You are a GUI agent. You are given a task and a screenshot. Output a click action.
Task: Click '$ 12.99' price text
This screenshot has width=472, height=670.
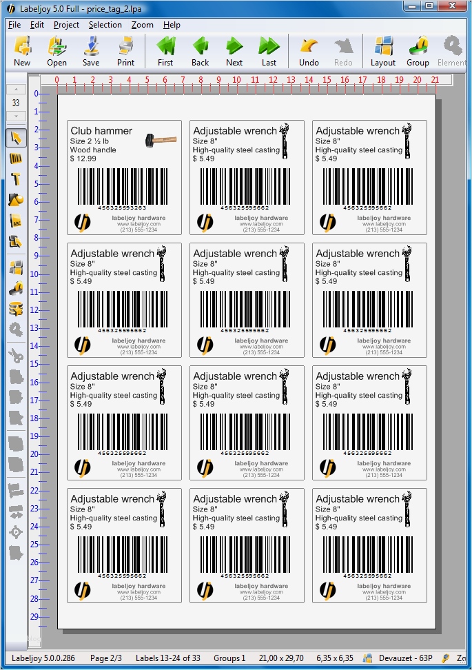[83, 159]
